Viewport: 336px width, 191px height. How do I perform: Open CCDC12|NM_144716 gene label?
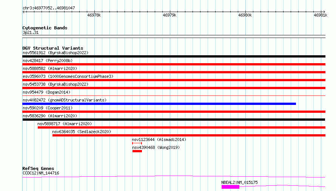point(41,173)
